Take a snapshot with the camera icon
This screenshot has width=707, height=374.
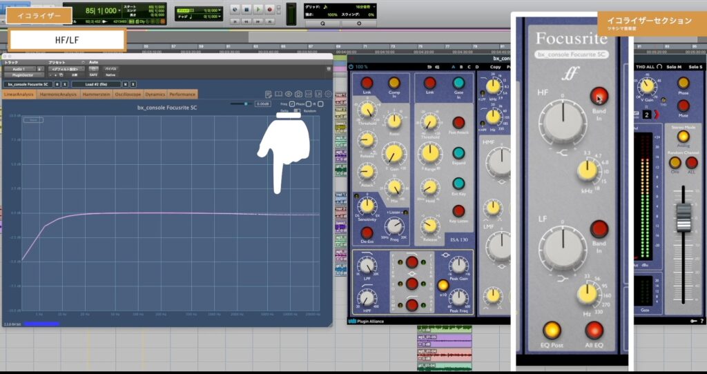tap(298, 94)
